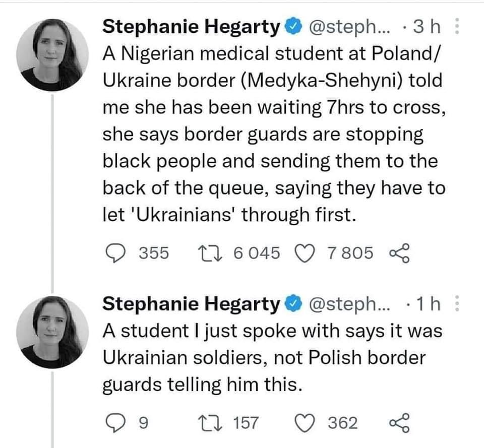Screen dimensions: 484x448
Task: View the verified badge on the first tweet
Action: pyautogui.click(x=294, y=27)
